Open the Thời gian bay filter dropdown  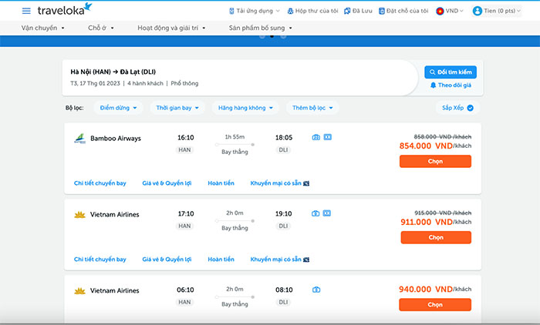click(x=177, y=108)
